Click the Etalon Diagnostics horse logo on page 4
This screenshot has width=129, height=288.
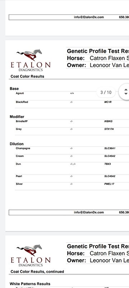(30, 256)
